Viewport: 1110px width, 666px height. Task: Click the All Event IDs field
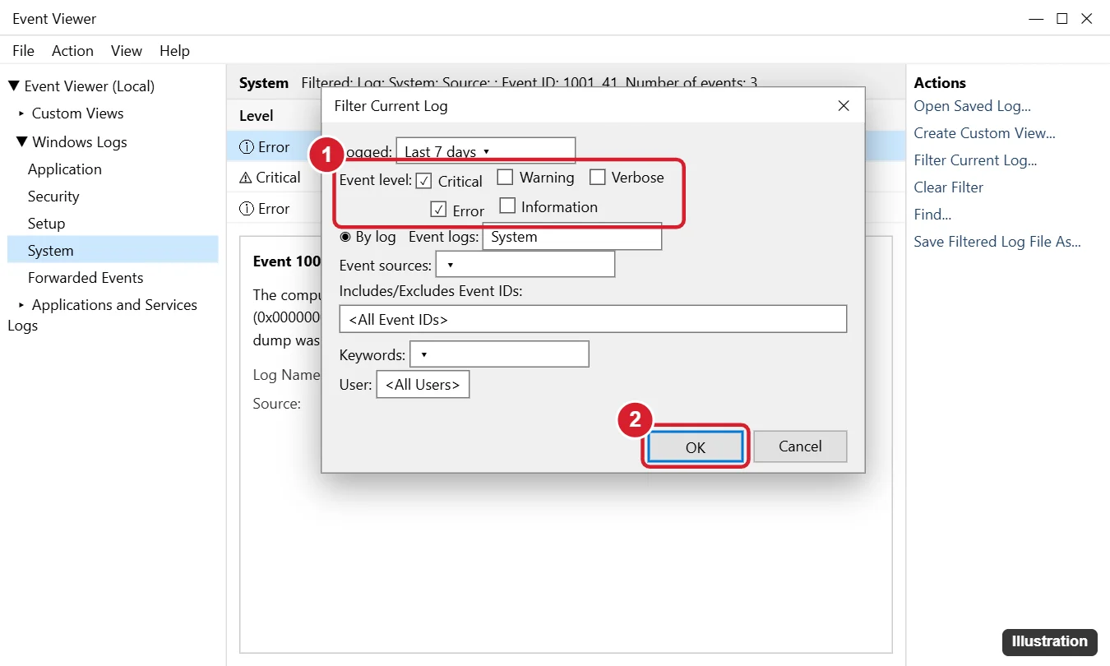pos(593,319)
